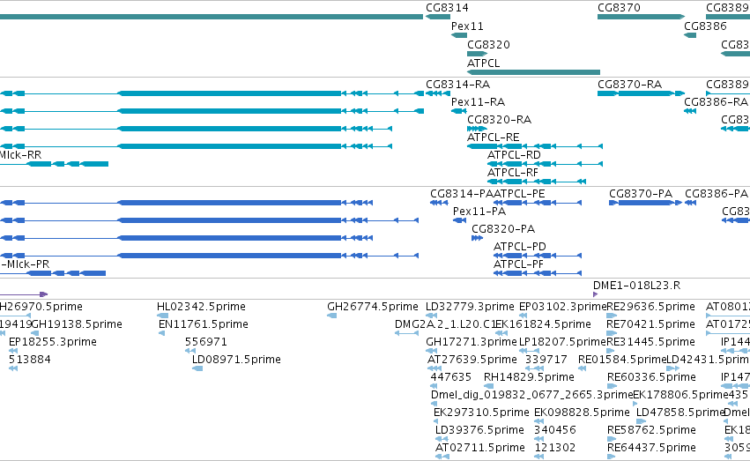Open protein CG8370-PA
The height and width of the screenshot is (461, 750).
(641, 194)
